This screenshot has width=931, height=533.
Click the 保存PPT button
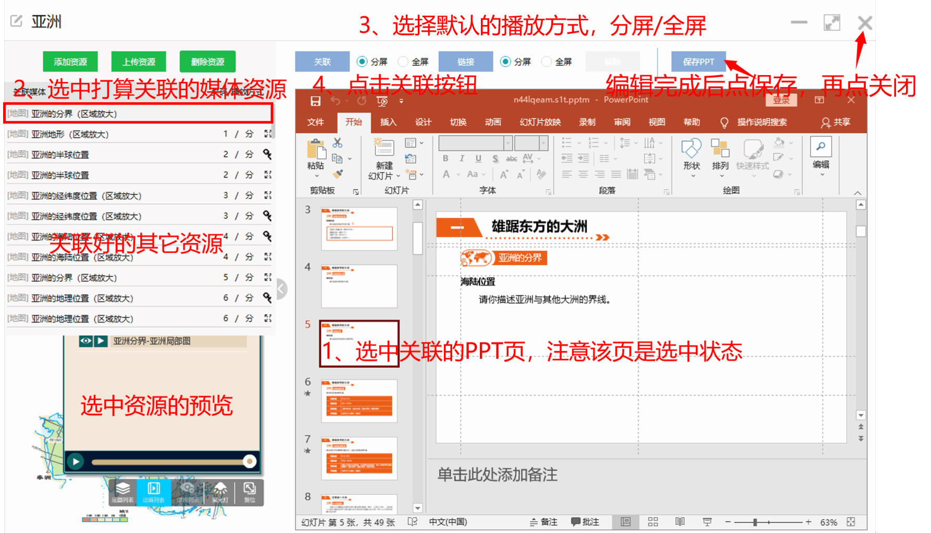click(x=698, y=61)
